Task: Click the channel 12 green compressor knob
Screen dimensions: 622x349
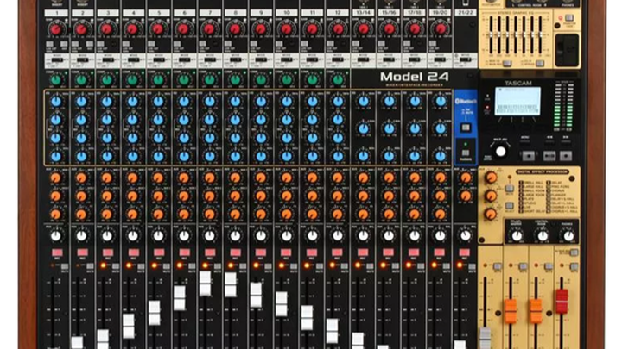Action: pos(338,79)
